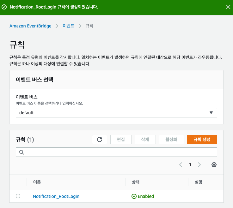Viewport: 233px width, 208px height.
Task: Click the refresh rules icon button
Action: click(100, 140)
